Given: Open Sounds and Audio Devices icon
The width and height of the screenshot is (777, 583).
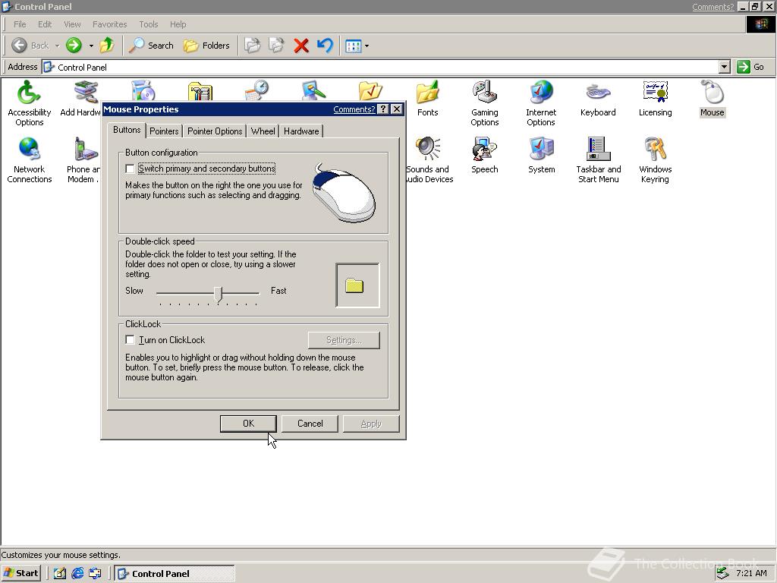Looking at the screenshot, I should (x=429, y=160).
